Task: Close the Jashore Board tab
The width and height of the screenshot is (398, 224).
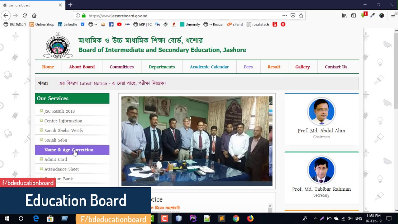Action: (60, 5)
